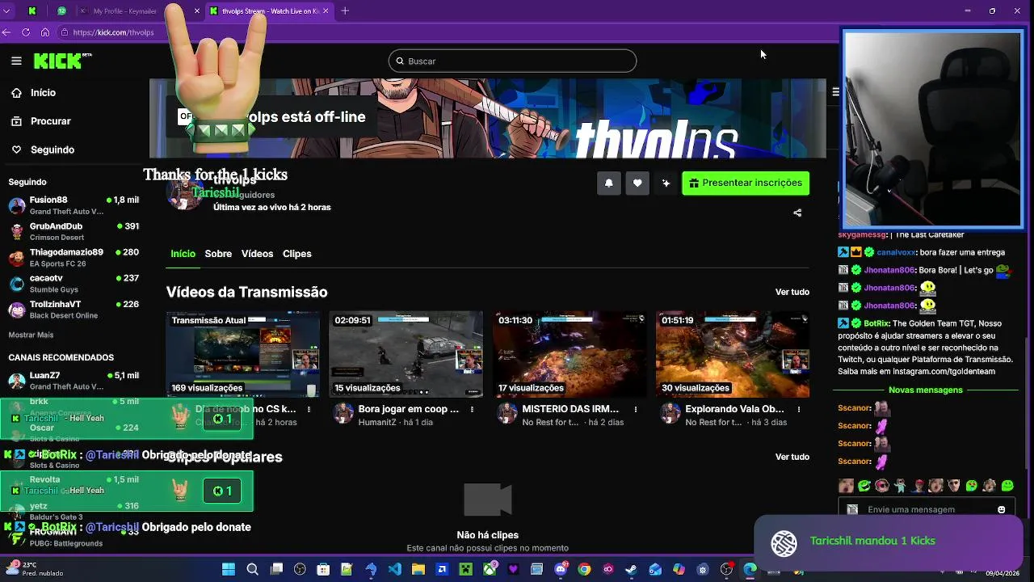1034x582 pixels.
Task: Open Steam from taskbar
Action: tap(632, 569)
